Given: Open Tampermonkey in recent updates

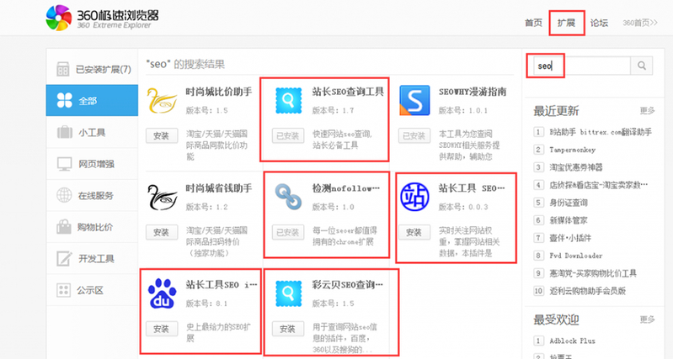Looking at the screenshot, I should pos(573,150).
